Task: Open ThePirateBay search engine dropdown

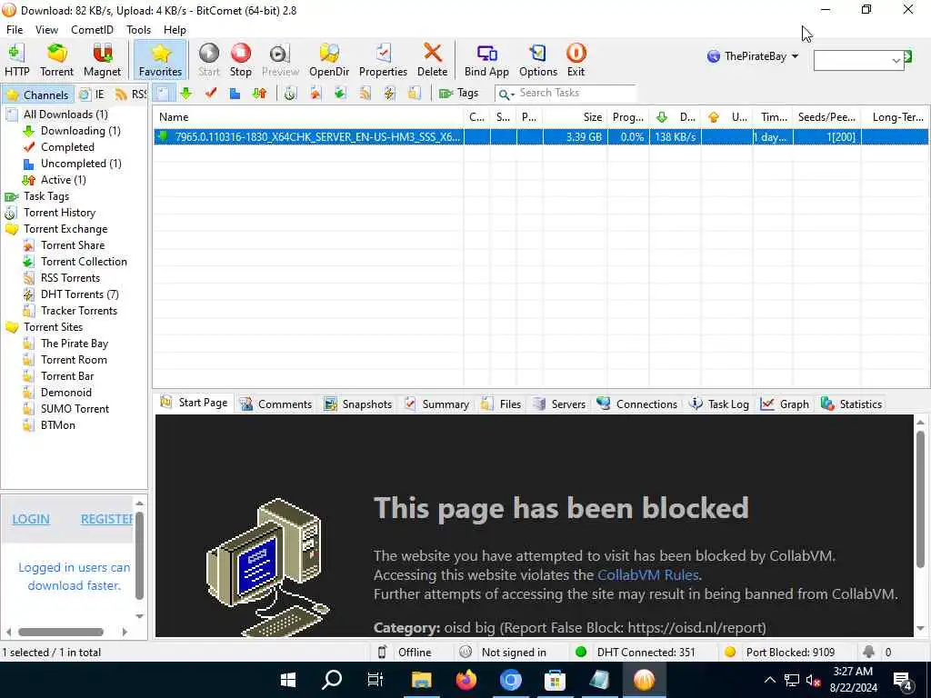Action: pyautogui.click(x=753, y=56)
